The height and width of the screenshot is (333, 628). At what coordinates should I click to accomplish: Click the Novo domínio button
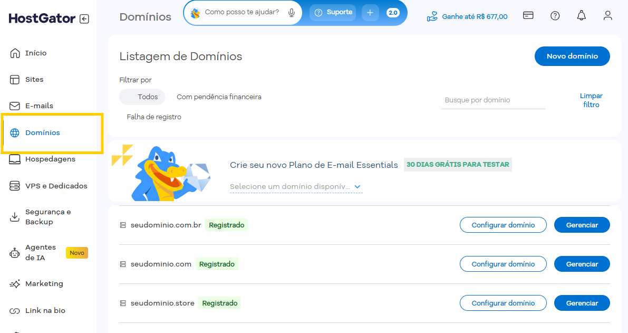572,56
